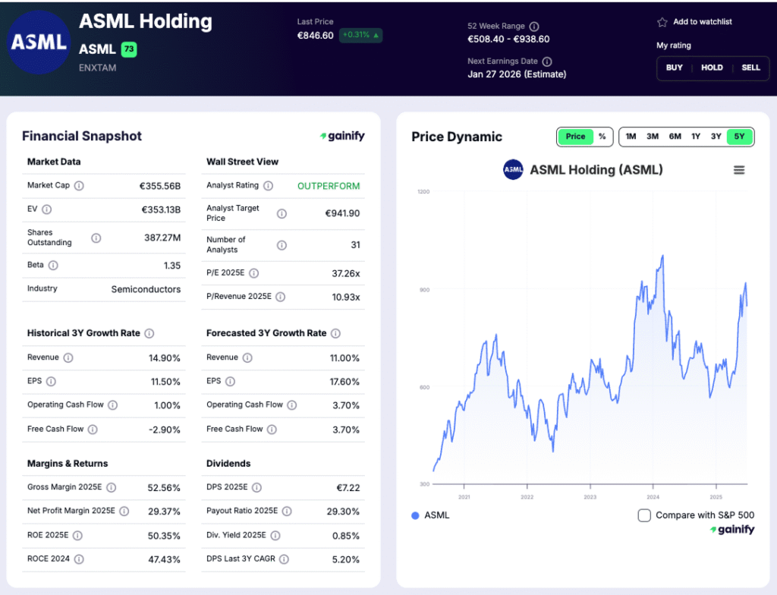This screenshot has height=595, width=777.
Task: Open the Next Earnings Date info tooltip
Action: pyautogui.click(x=546, y=61)
